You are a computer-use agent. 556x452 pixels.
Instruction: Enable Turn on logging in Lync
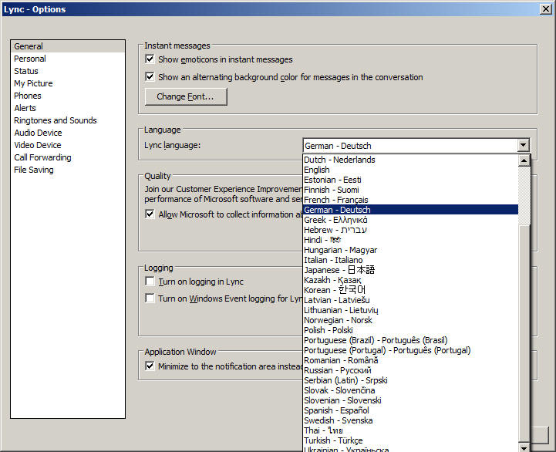pos(150,282)
